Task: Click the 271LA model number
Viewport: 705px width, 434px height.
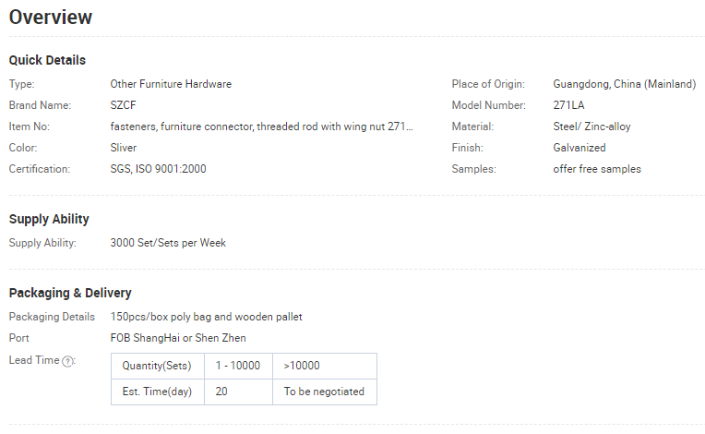Action: click(x=568, y=105)
